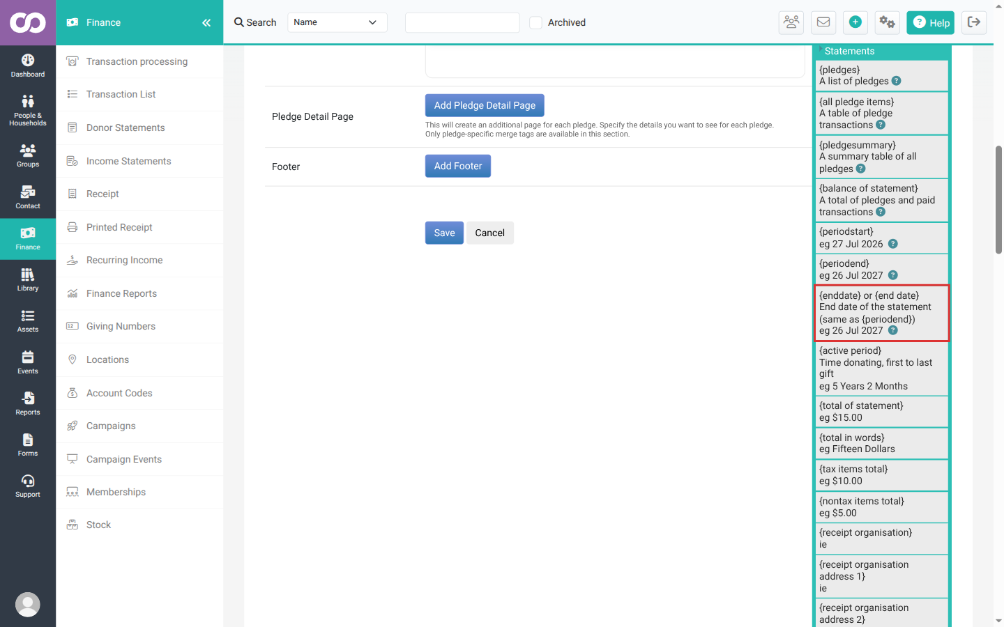Open Locations menu item

tap(139, 359)
